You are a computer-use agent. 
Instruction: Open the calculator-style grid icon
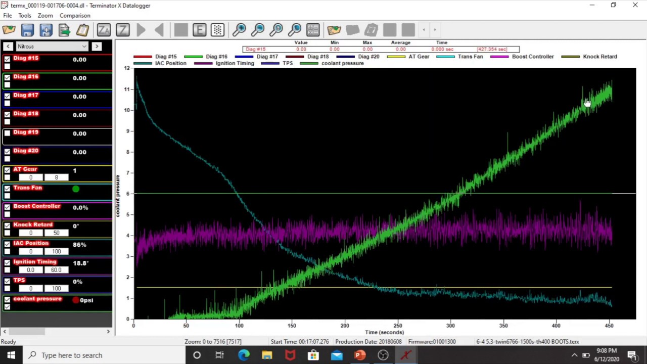pos(313,30)
